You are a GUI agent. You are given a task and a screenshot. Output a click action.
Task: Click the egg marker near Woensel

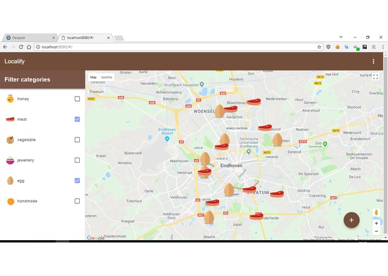click(x=219, y=111)
